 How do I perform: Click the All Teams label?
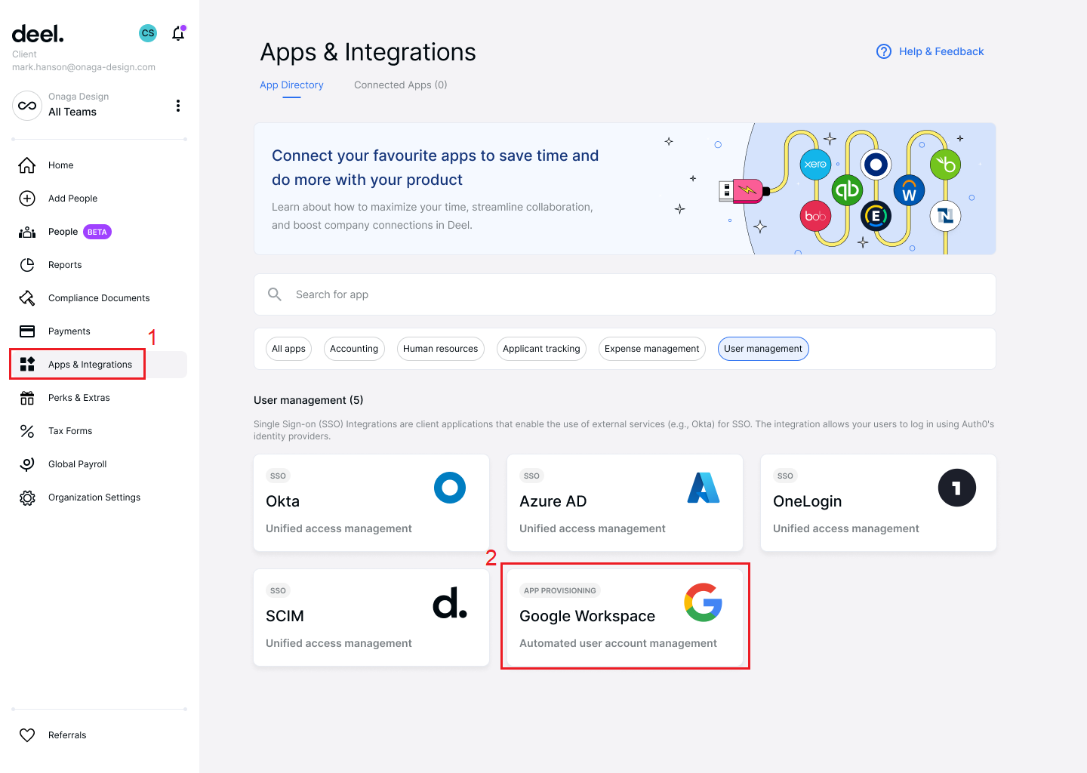point(72,112)
